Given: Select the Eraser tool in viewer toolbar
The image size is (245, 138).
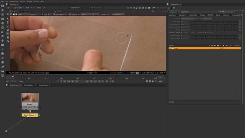Looking at the screenshot, I should click(x=8, y=30).
